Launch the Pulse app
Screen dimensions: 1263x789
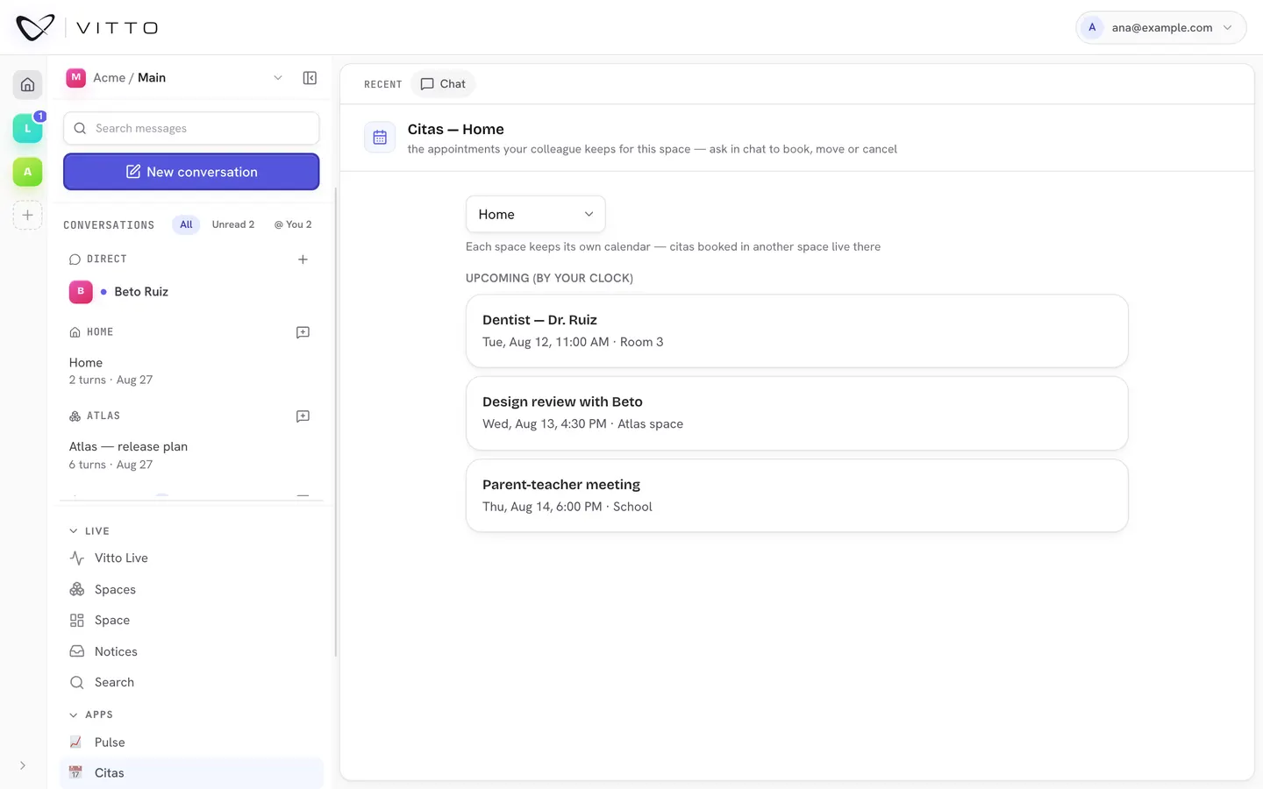click(192, 743)
